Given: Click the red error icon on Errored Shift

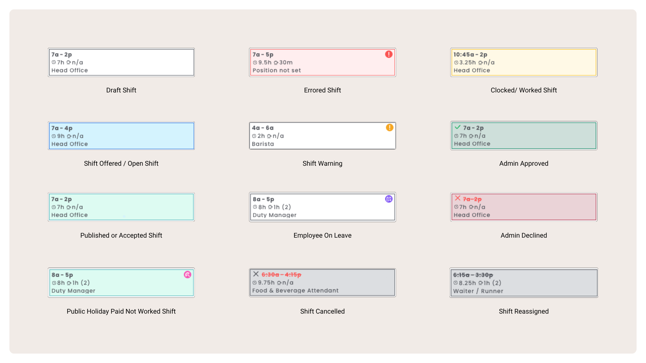Looking at the screenshot, I should 389,54.
